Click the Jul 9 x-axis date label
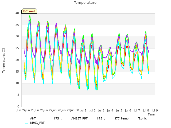Screen dimensions: 171x128 pyautogui.click(x=155, y=110)
